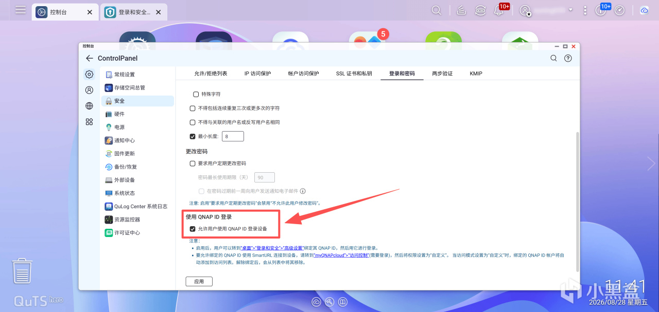Select Network globe sidebar category
Image resolution: width=659 pixels, height=312 pixels.
[x=89, y=106]
